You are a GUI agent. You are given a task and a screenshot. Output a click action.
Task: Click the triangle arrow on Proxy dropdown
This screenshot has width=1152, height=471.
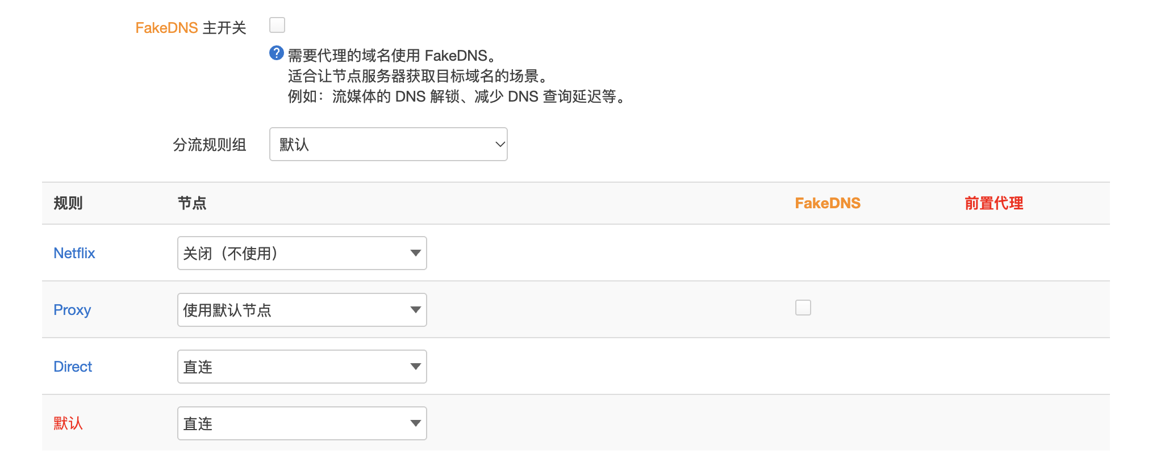416,310
